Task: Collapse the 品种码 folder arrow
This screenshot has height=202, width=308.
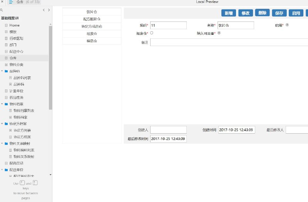Action: tap(2, 71)
